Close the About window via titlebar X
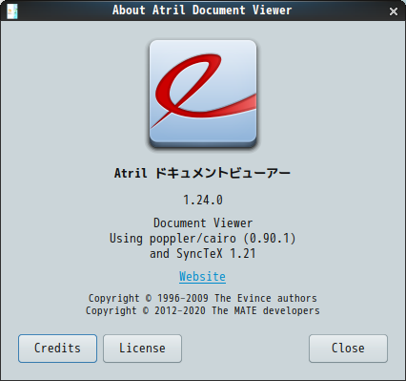406x381 pixels. 394,11
